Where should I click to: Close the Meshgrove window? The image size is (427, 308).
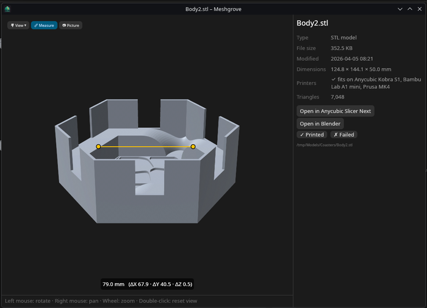pyautogui.click(x=420, y=9)
